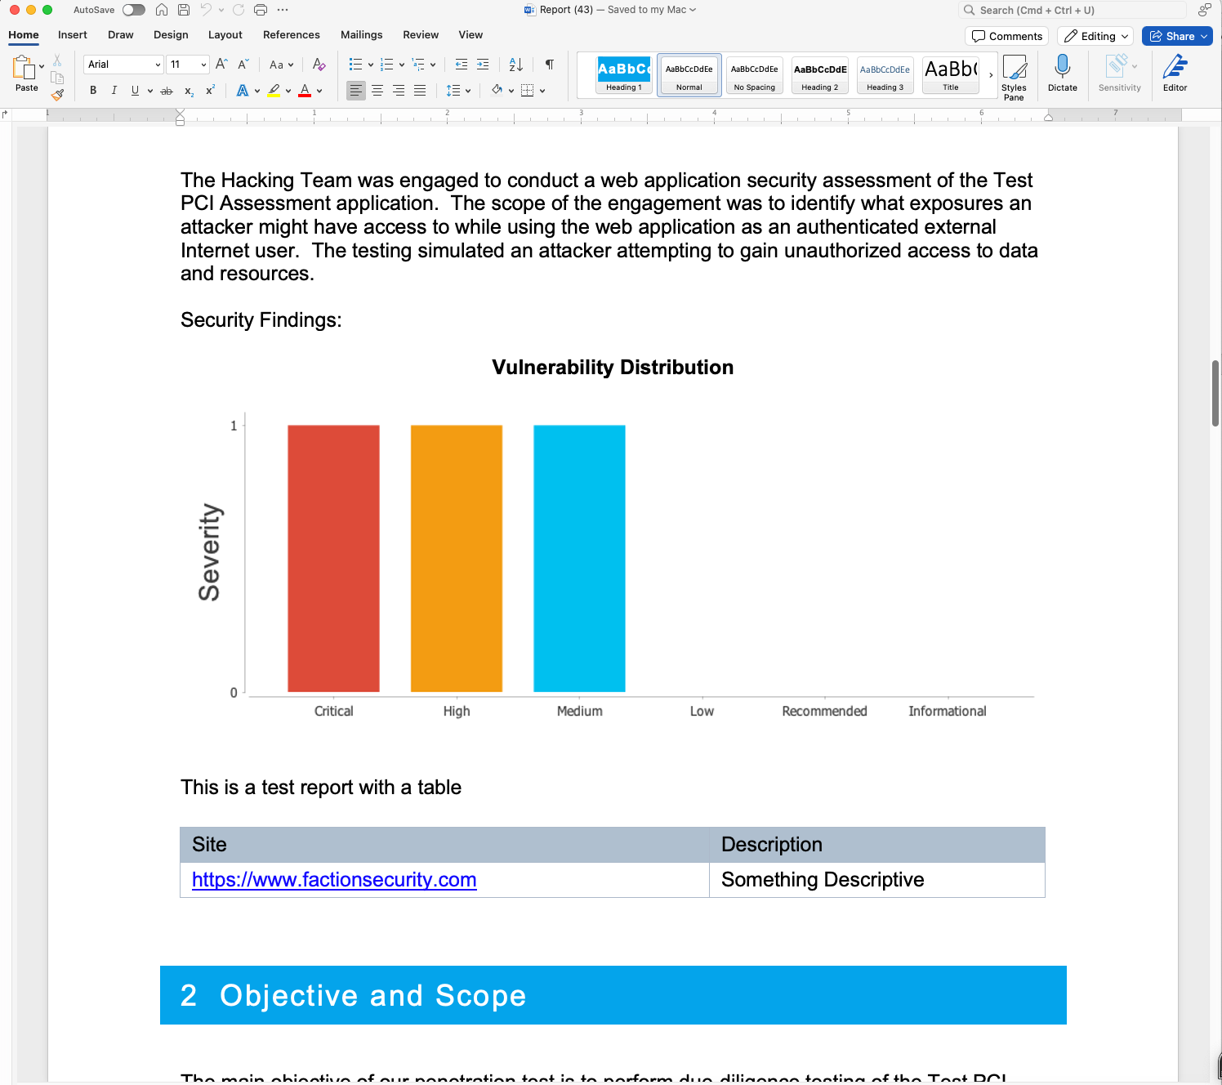This screenshot has width=1222, height=1085.
Task: Open the References tab
Action: click(x=292, y=35)
